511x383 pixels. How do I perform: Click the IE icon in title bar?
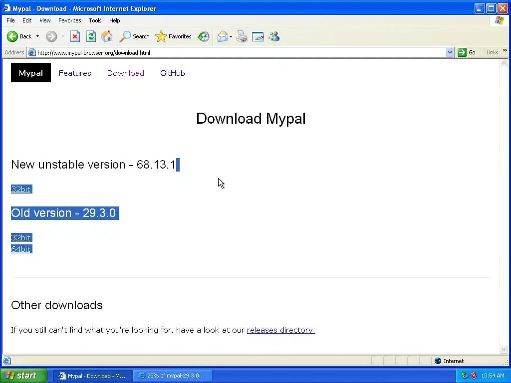click(x=7, y=8)
